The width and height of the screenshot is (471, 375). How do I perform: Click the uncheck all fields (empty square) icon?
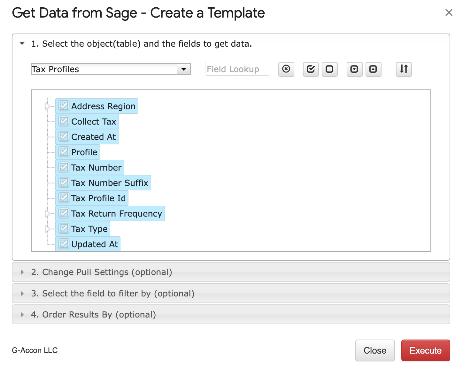pyautogui.click(x=329, y=69)
